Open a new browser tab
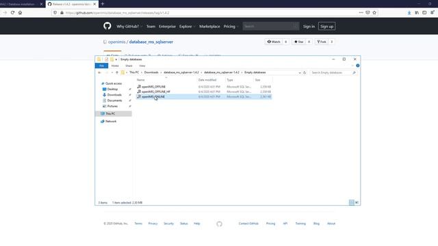 pos(103,4)
